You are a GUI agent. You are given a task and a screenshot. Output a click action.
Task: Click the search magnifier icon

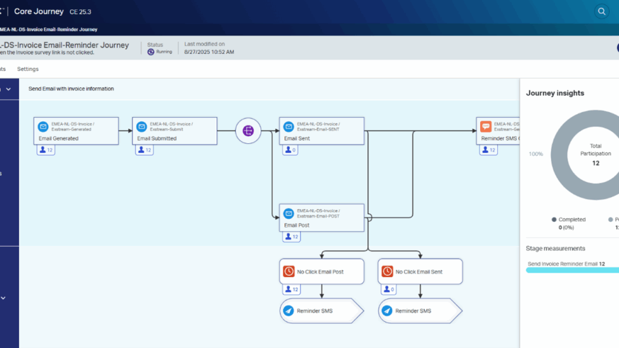[x=601, y=11]
